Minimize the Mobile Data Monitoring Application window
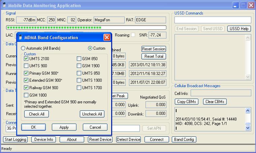 click(235, 5)
